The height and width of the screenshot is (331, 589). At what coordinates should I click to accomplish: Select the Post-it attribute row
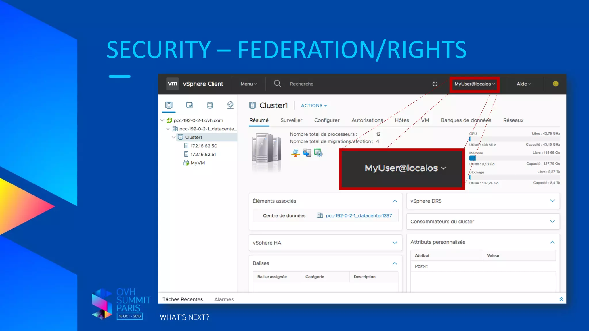click(483, 266)
